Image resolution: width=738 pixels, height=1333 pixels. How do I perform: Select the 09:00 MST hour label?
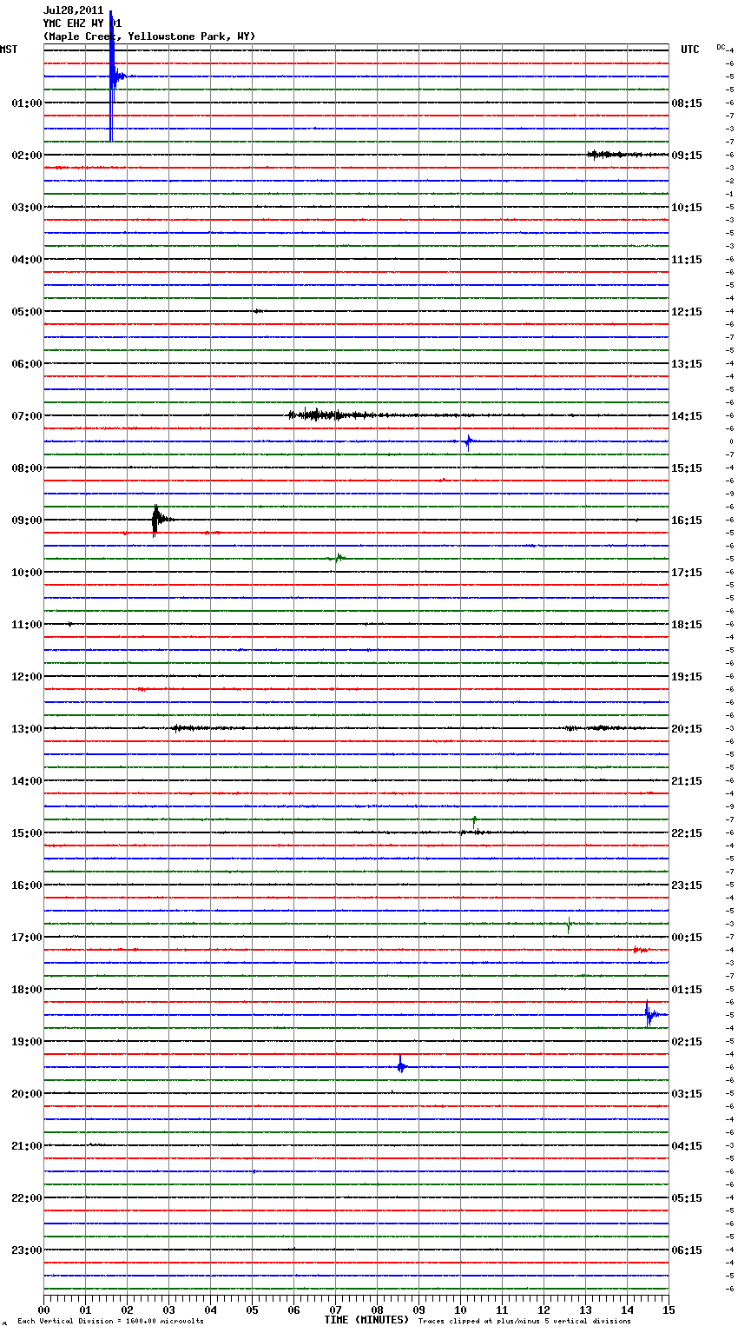pos(26,520)
